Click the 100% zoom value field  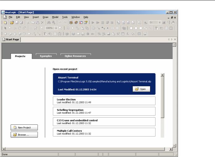[50, 28]
